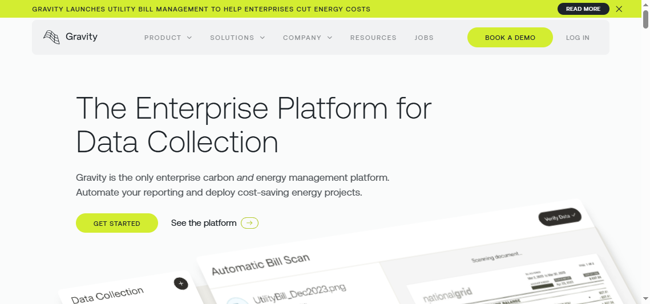Screen dimensions: 650x304
Task: Expand the Product menu chevron
Action: (189, 38)
